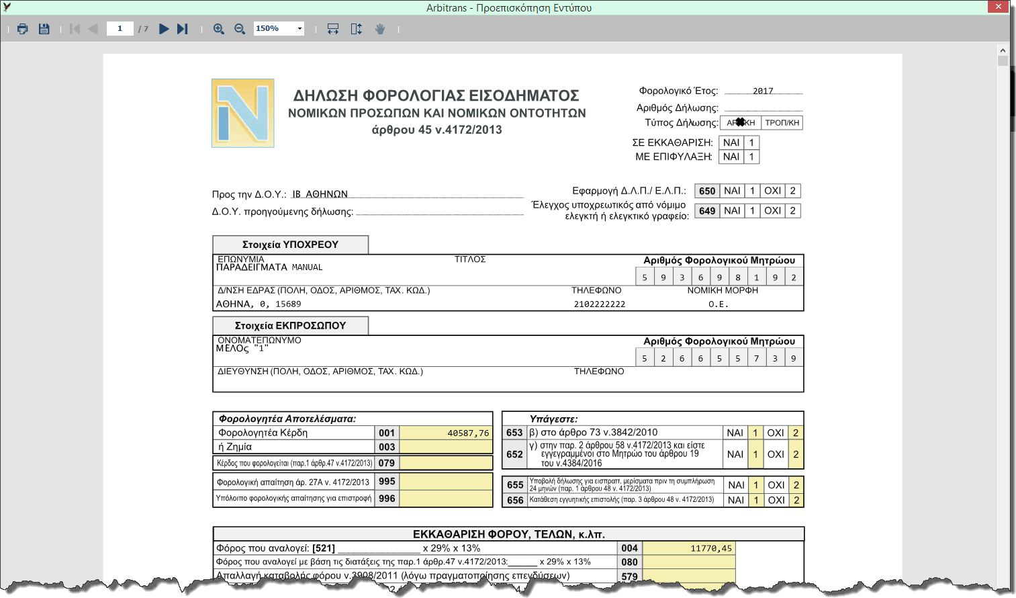Click ΟΧΙ in code 653 row
This screenshot has height=598, width=1016.
776,433
